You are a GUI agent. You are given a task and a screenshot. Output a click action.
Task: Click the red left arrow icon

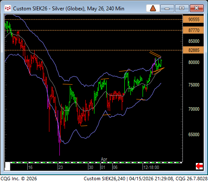pos(199,166)
